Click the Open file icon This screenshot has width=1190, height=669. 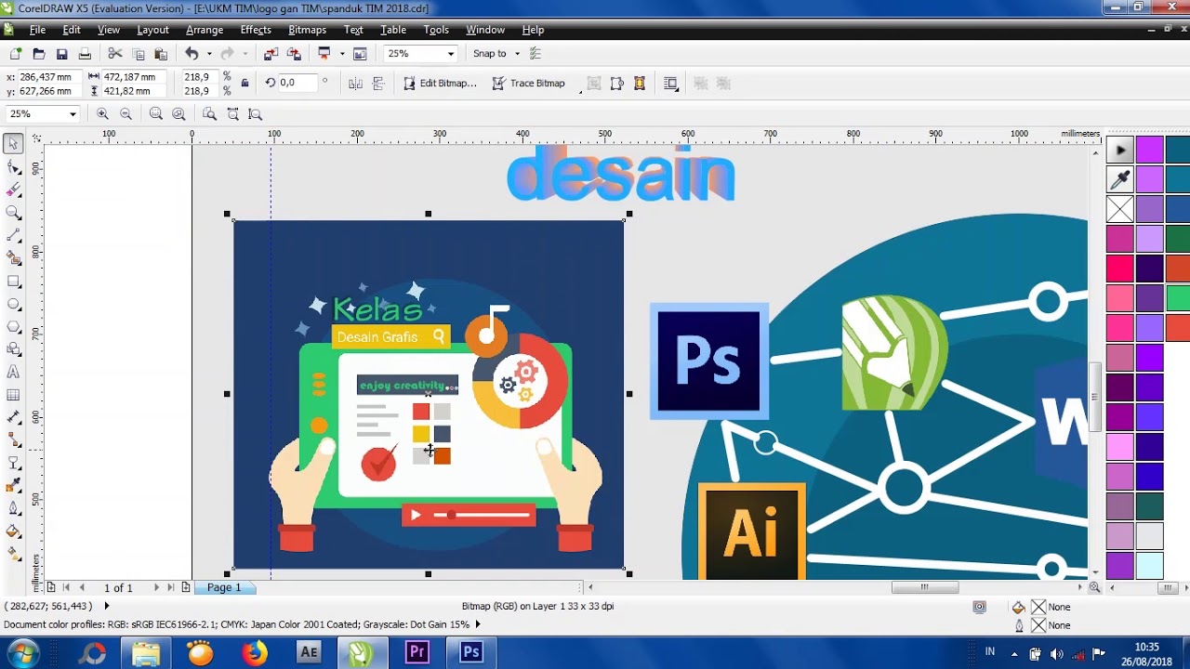coord(39,54)
